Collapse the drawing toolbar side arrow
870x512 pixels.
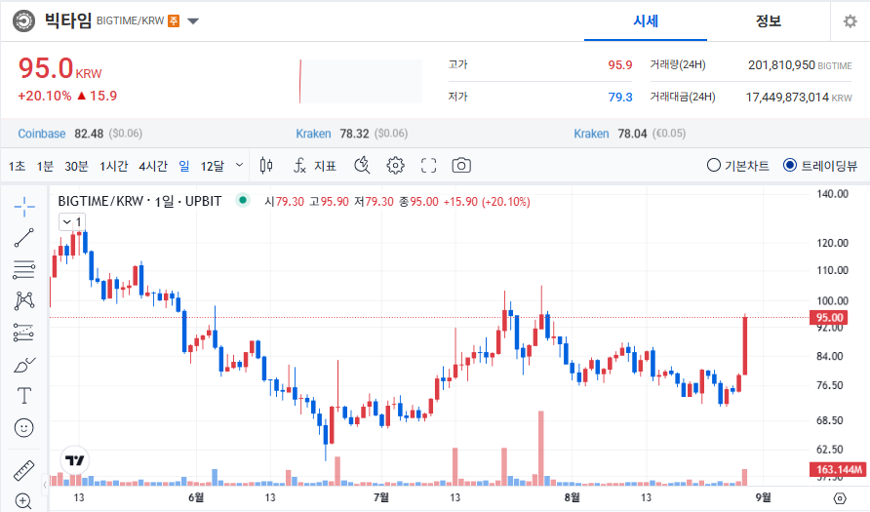point(45,486)
